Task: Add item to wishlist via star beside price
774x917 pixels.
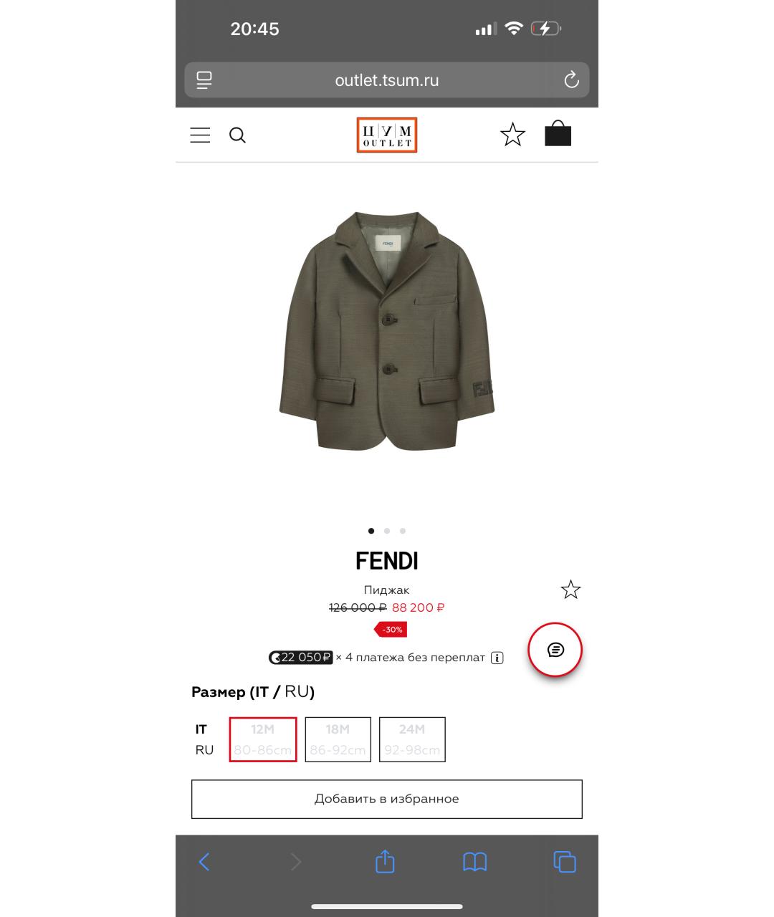Action: pyautogui.click(x=570, y=590)
